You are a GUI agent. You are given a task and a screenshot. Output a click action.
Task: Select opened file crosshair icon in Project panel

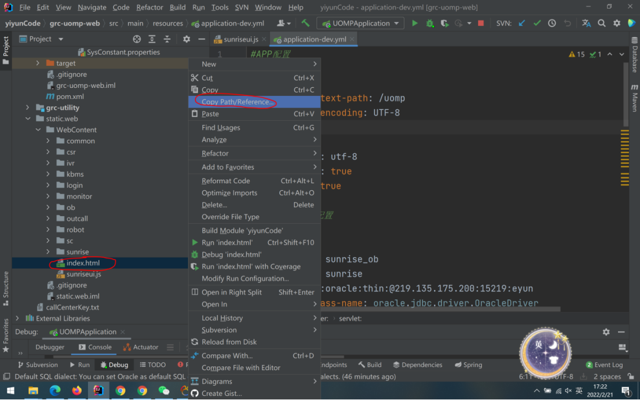[137, 39]
